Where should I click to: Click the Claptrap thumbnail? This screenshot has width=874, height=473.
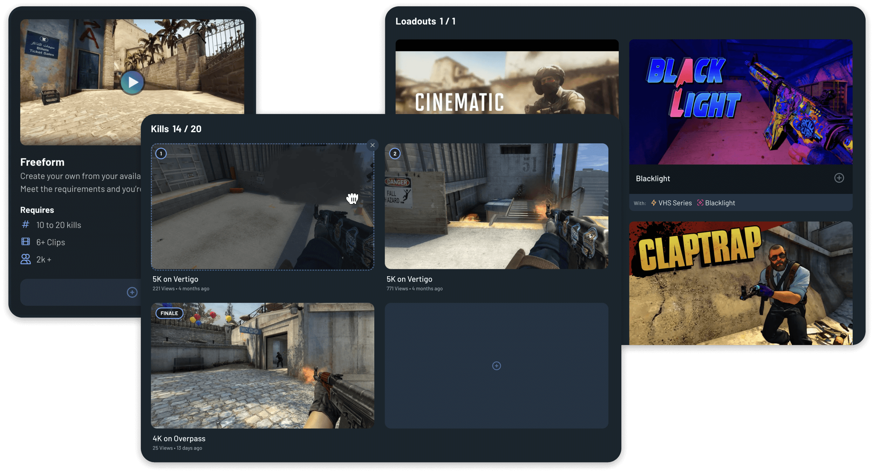click(x=742, y=281)
